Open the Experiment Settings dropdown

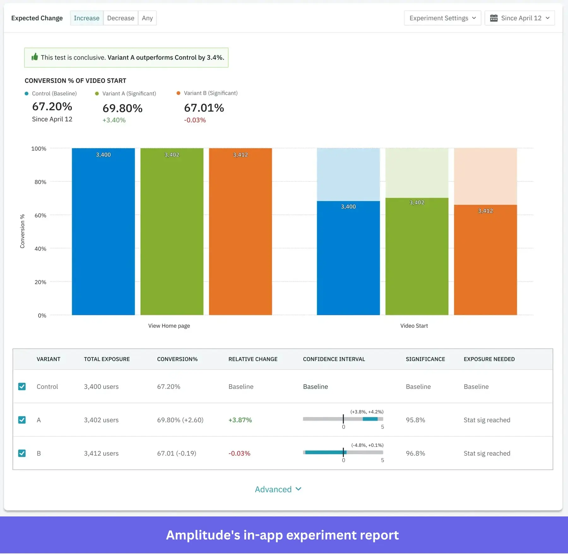pyautogui.click(x=442, y=18)
